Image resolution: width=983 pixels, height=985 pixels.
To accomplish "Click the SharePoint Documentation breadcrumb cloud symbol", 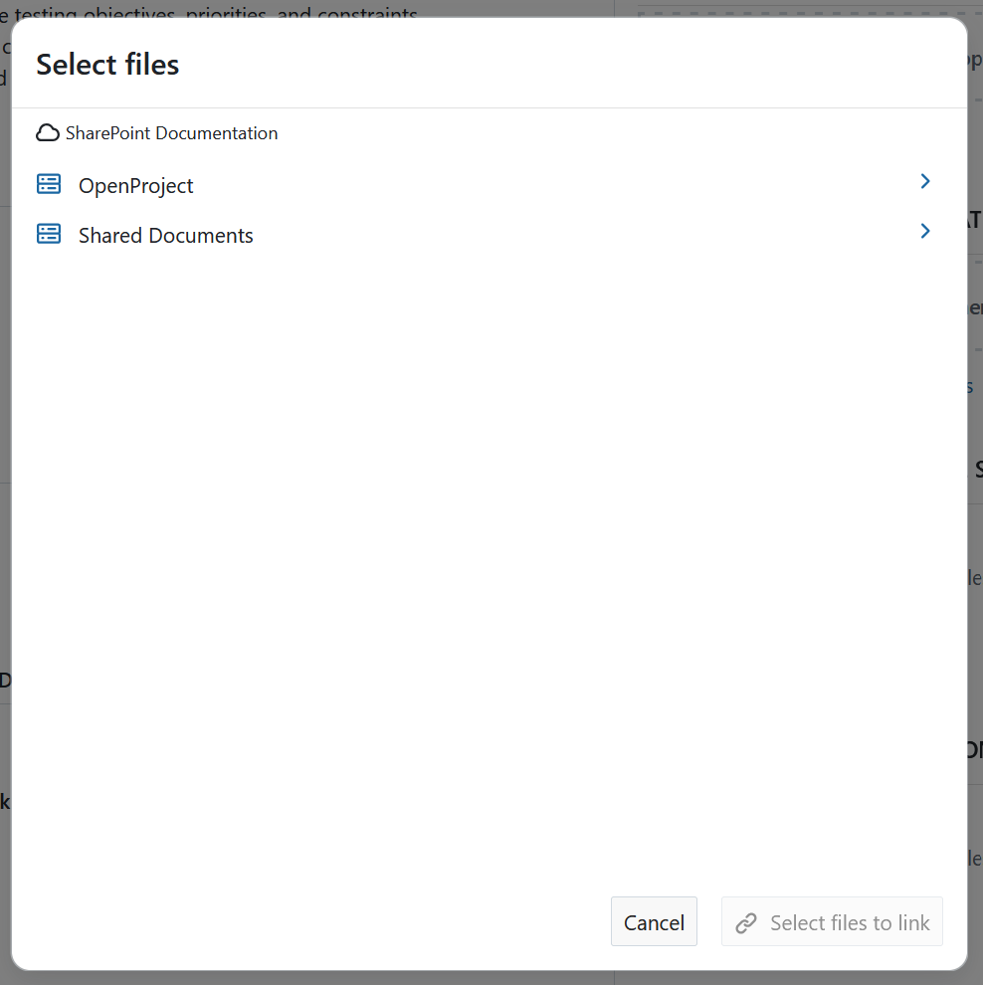I will pyautogui.click(x=48, y=131).
